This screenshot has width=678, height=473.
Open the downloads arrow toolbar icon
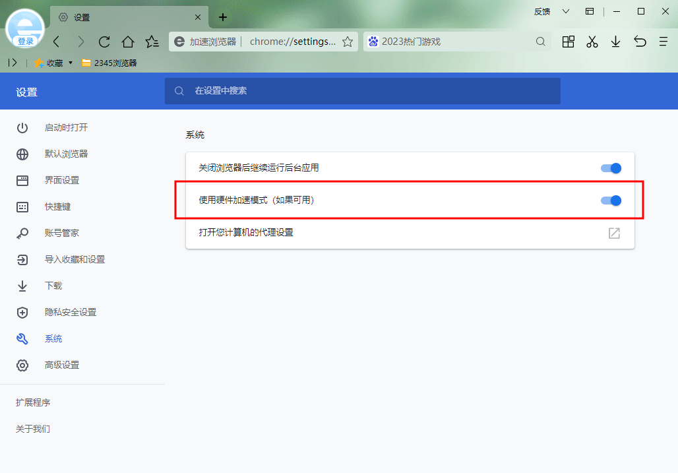(615, 42)
